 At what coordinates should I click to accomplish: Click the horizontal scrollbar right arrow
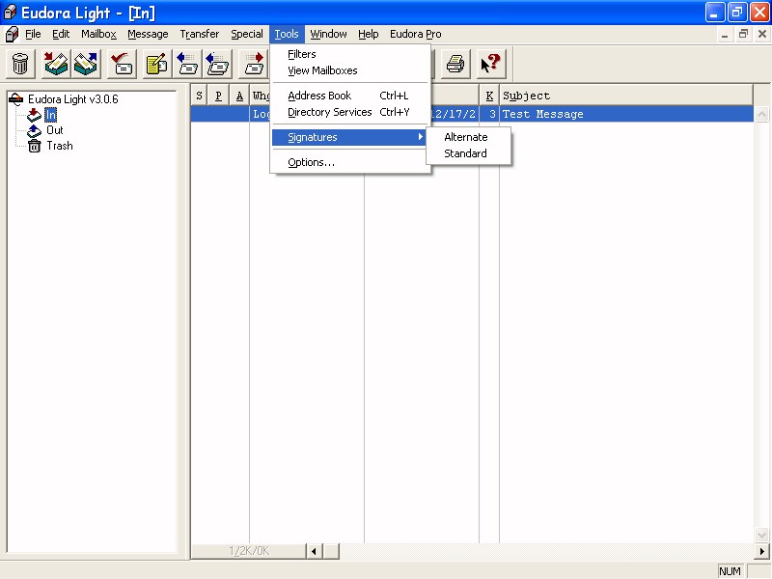click(x=762, y=551)
